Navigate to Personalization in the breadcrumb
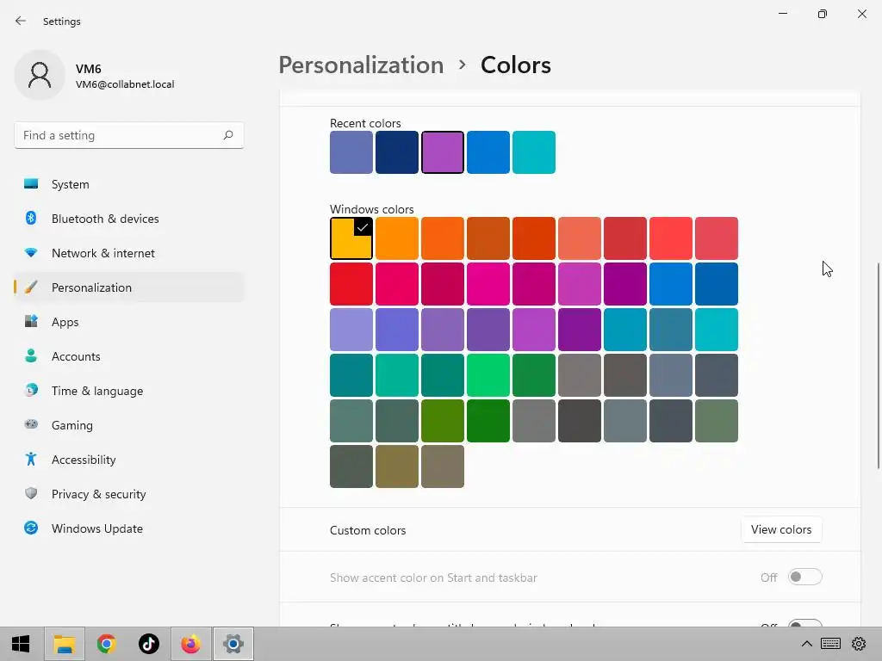The height and width of the screenshot is (661, 882). pyautogui.click(x=361, y=65)
